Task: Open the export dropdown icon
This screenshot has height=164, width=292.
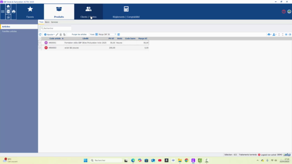Action: pos(274,35)
